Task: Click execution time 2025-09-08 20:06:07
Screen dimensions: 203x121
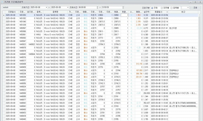Action: (159, 38)
